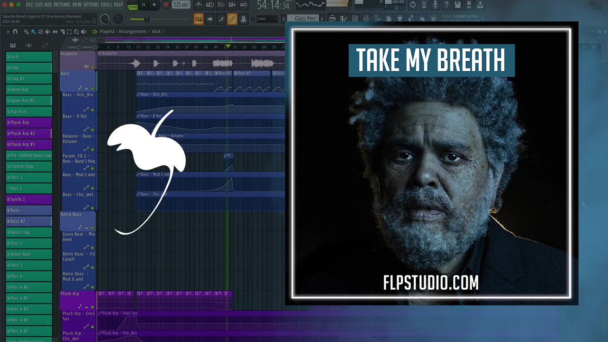
Task: Click the help question mark icon
Action: point(446,5)
